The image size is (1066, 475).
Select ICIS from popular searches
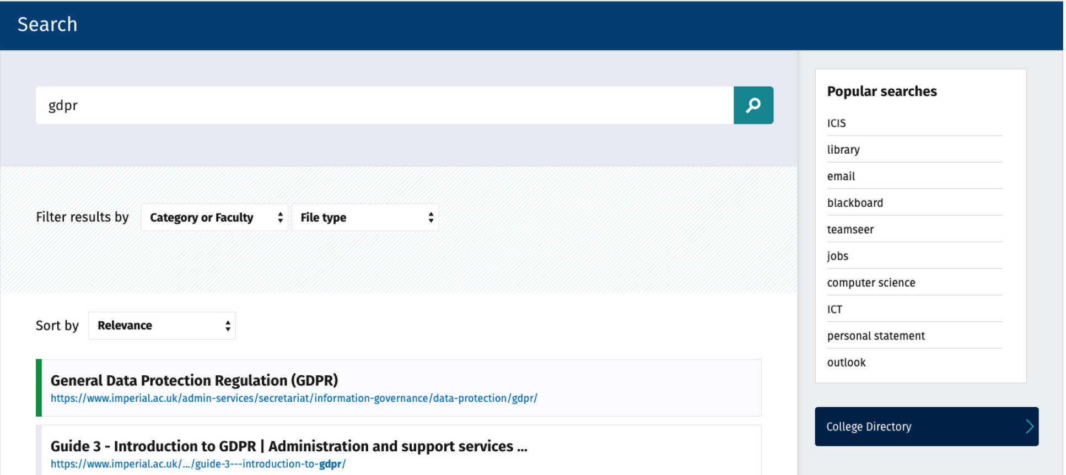pyautogui.click(x=836, y=123)
